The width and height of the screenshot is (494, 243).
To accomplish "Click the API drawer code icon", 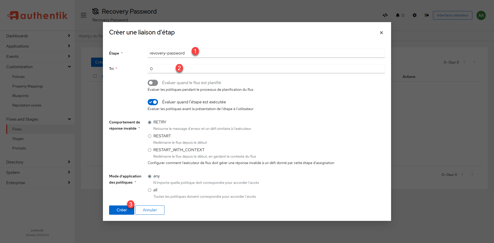I will tap(385, 15).
